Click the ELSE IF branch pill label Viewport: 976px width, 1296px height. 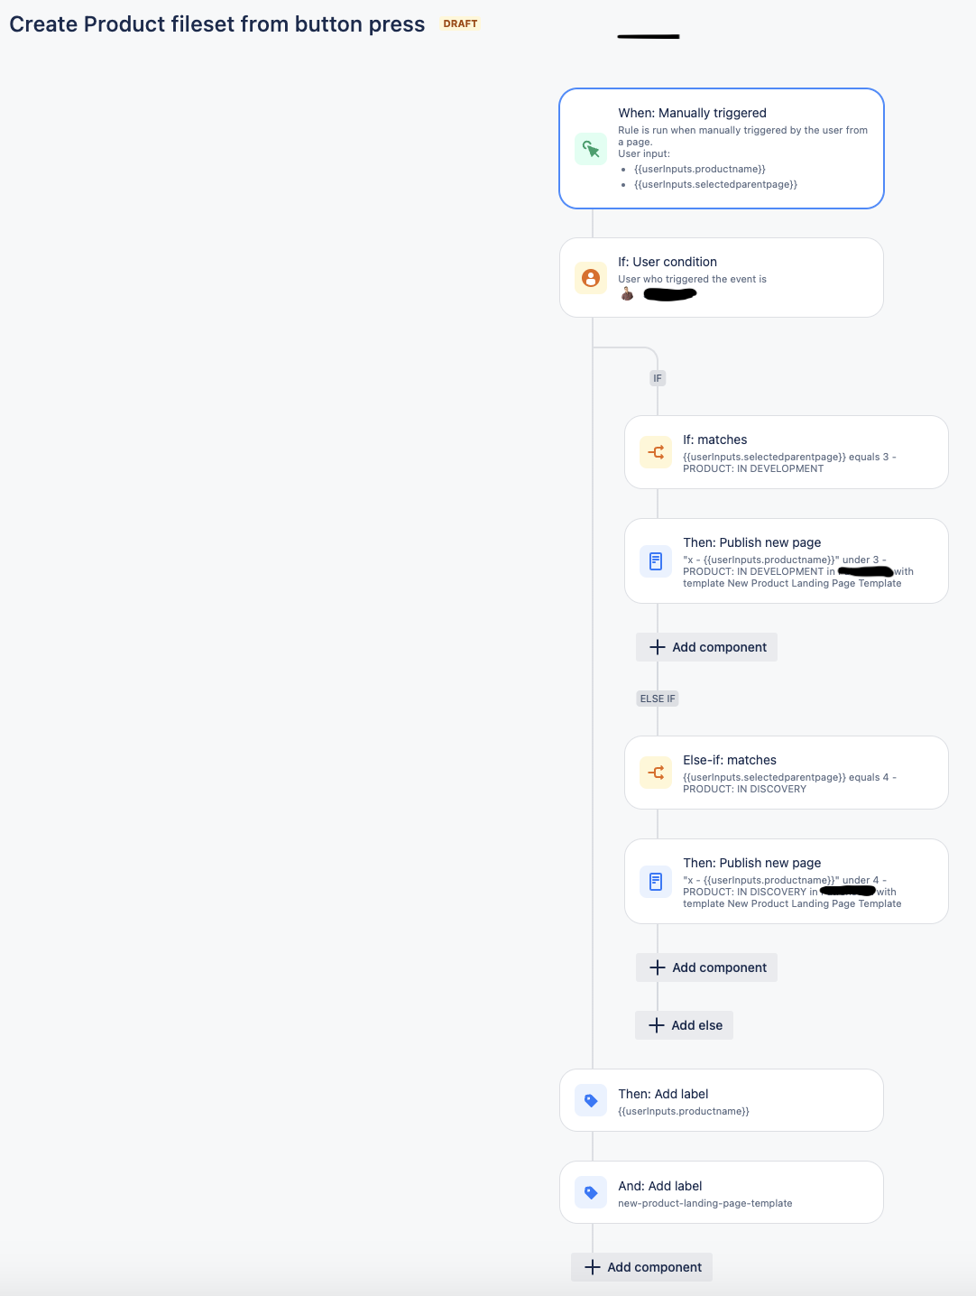pyautogui.click(x=657, y=698)
